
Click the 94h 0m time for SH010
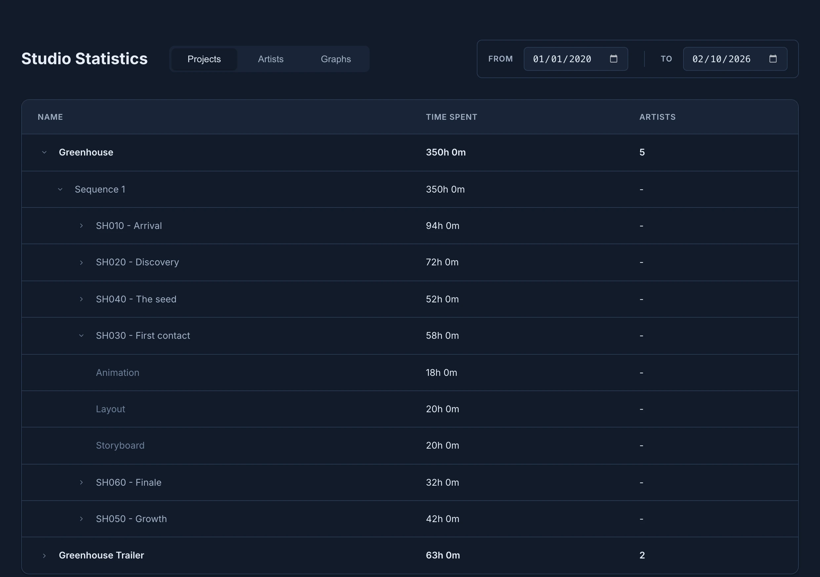click(x=442, y=226)
